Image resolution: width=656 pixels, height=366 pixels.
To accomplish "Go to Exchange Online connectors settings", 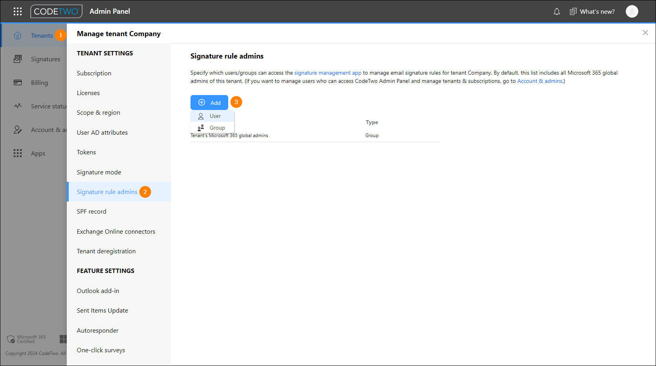I will point(116,231).
